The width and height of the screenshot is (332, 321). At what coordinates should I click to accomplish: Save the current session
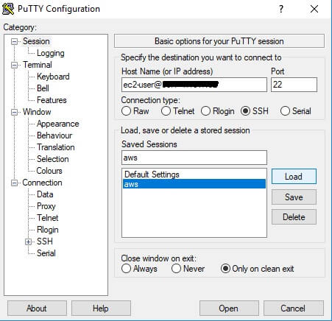294,197
